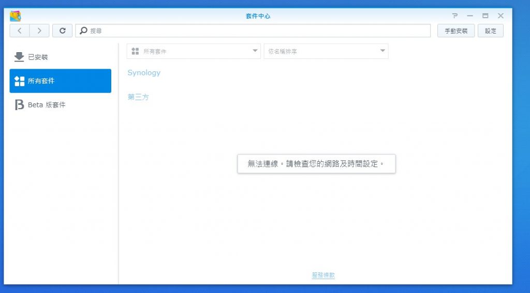Click the Synology section heading

pyautogui.click(x=144, y=73)
